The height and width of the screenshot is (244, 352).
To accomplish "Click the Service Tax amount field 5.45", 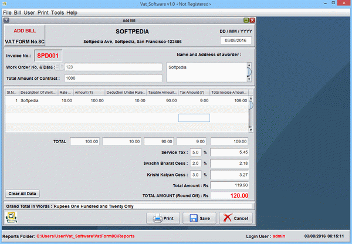I will pyautogui.click(x=229, y=152).
